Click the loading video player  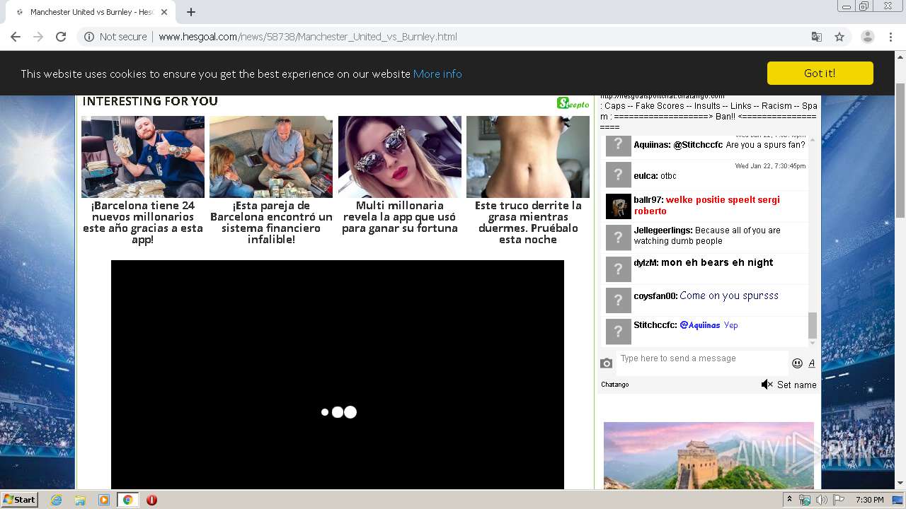coord(338,375)
